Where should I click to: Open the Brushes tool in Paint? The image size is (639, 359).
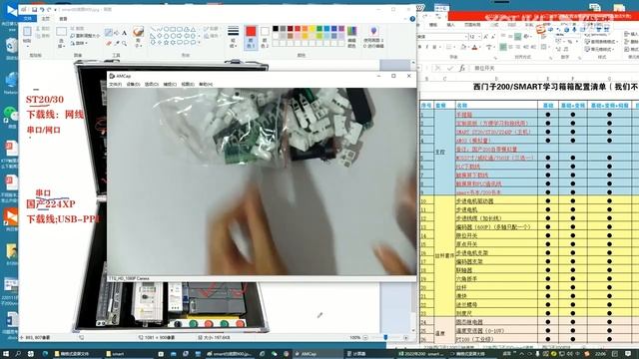point(138,36)
